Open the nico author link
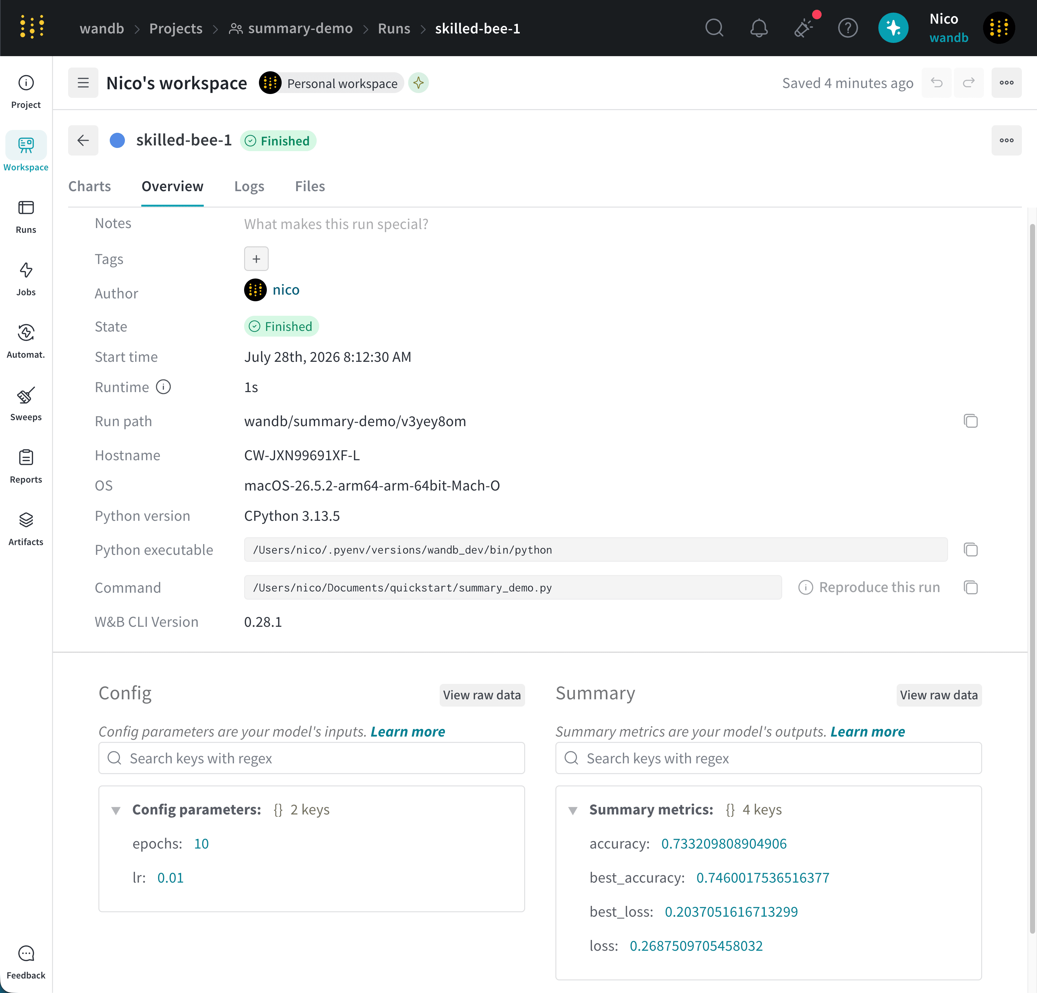 (x=286, y=290)
